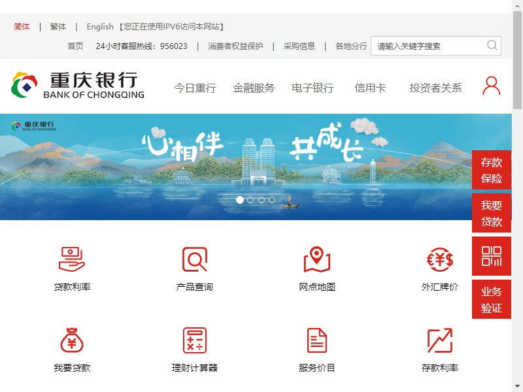Viewport: 523px width, 392px height.
Task: Click the 贷款利率 label text
Action: [72, 287]
